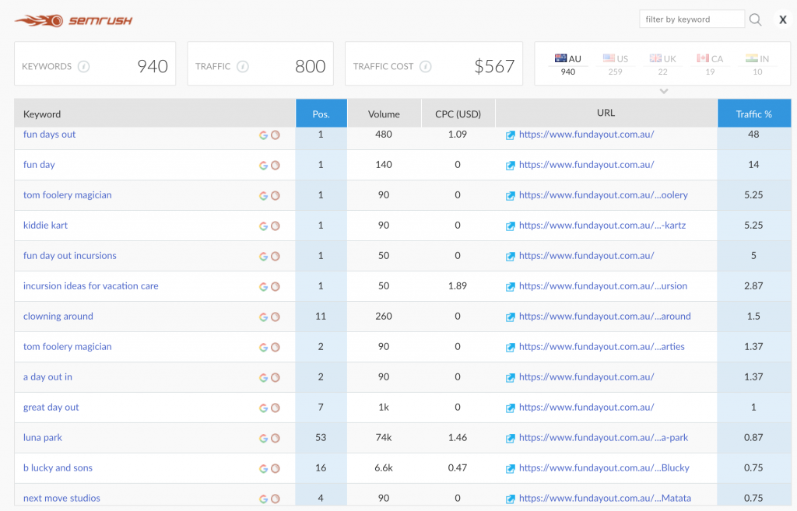Click the Google icon for clowning around
The height and width of the screenshot is (511, 797).
263,317
